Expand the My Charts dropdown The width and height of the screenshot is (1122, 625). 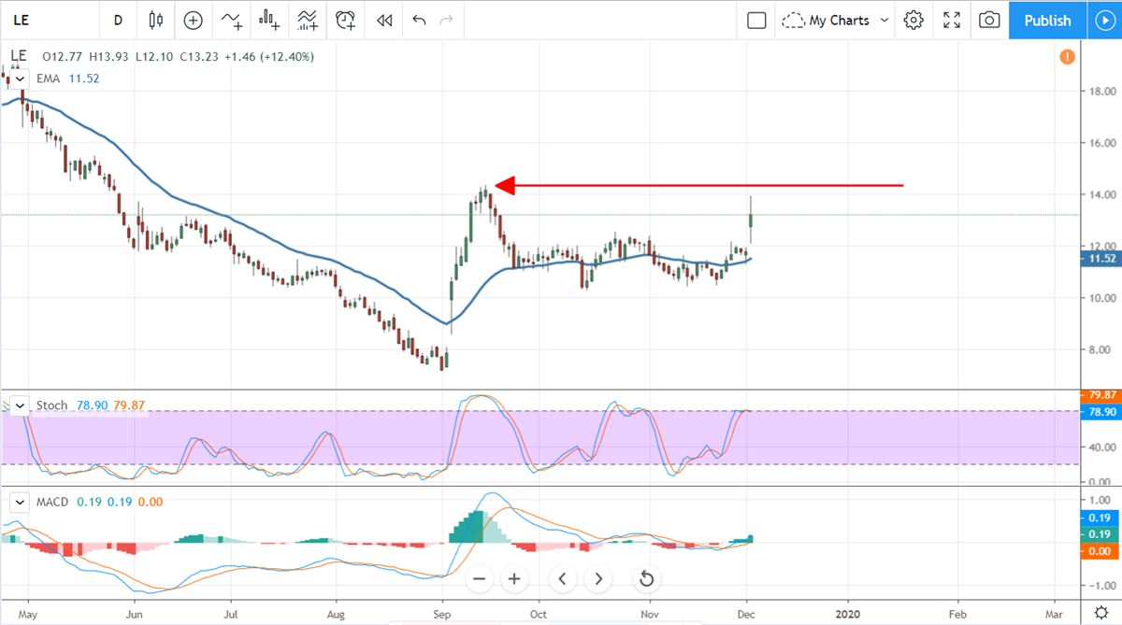(835, 20)
